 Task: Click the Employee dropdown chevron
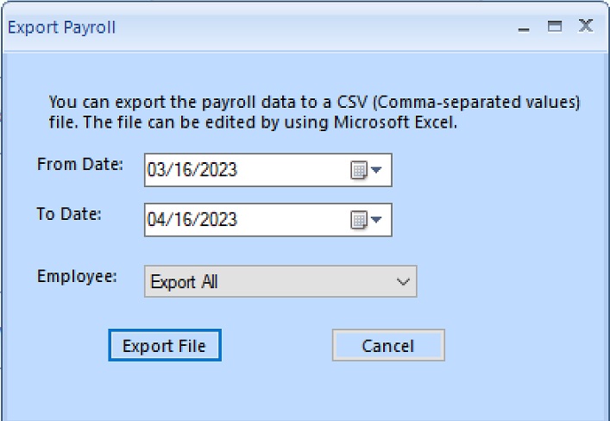[x=402, y=282]
